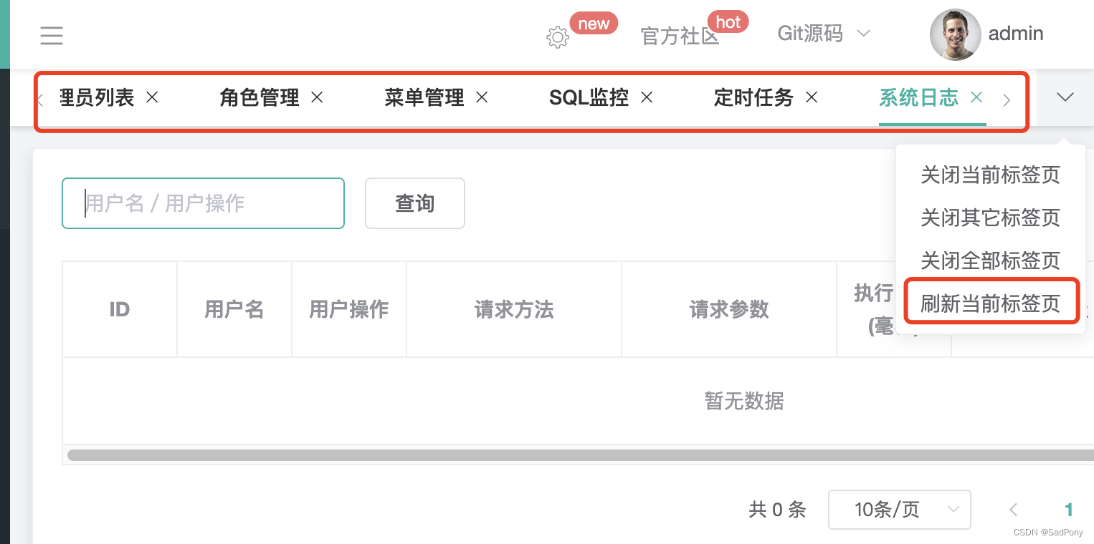Click the admin profile avatar

955,34
